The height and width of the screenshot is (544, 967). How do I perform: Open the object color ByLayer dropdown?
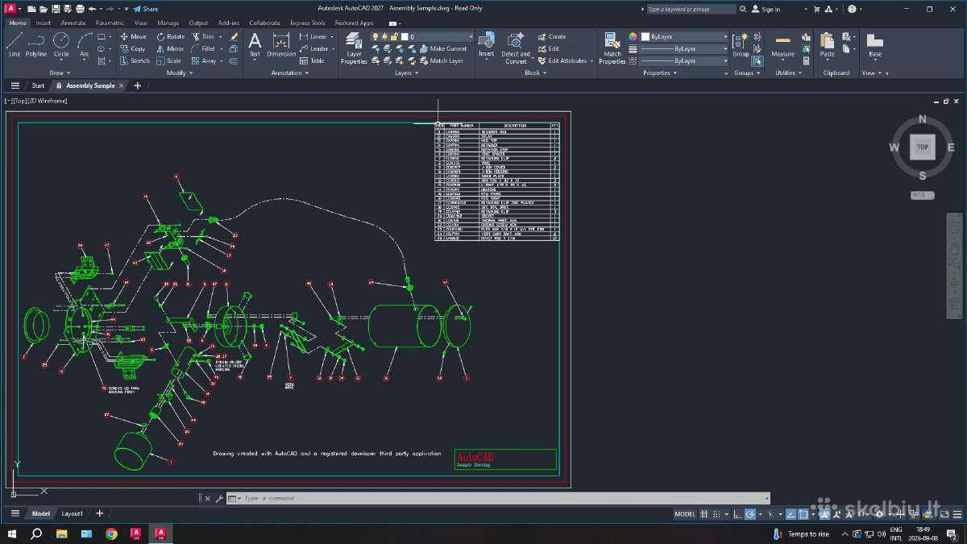[683, 37]
